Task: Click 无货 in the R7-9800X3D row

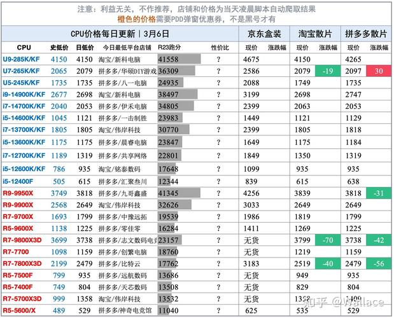Action: 251,240
